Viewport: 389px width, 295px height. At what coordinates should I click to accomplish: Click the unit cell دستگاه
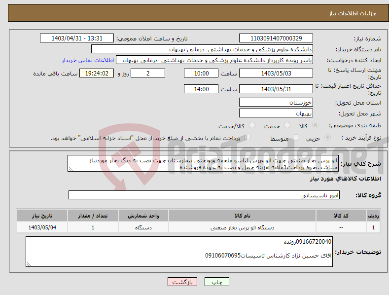tap(143, 227)
